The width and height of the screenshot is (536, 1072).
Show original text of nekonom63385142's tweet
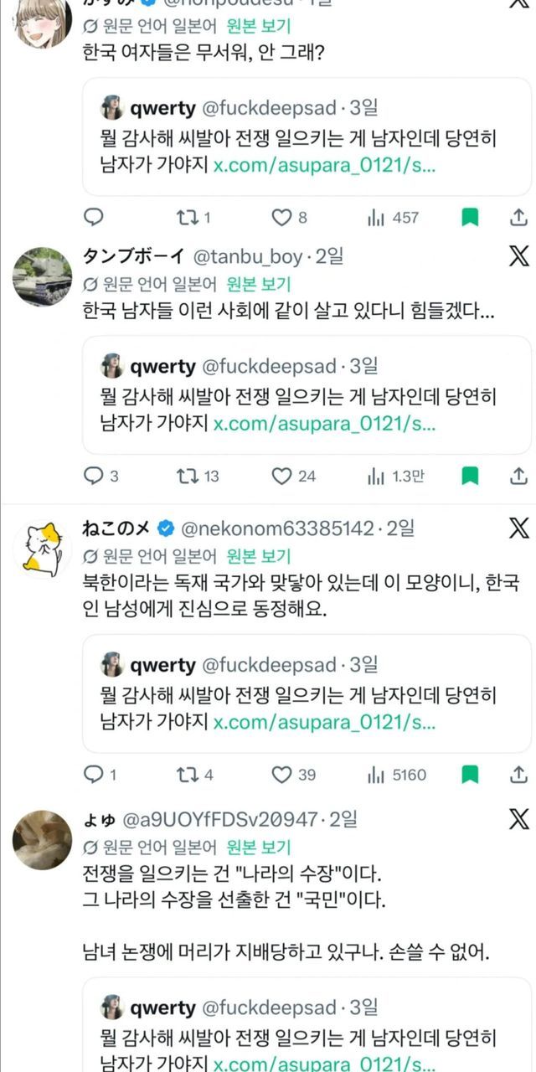[x=259, y=555]
